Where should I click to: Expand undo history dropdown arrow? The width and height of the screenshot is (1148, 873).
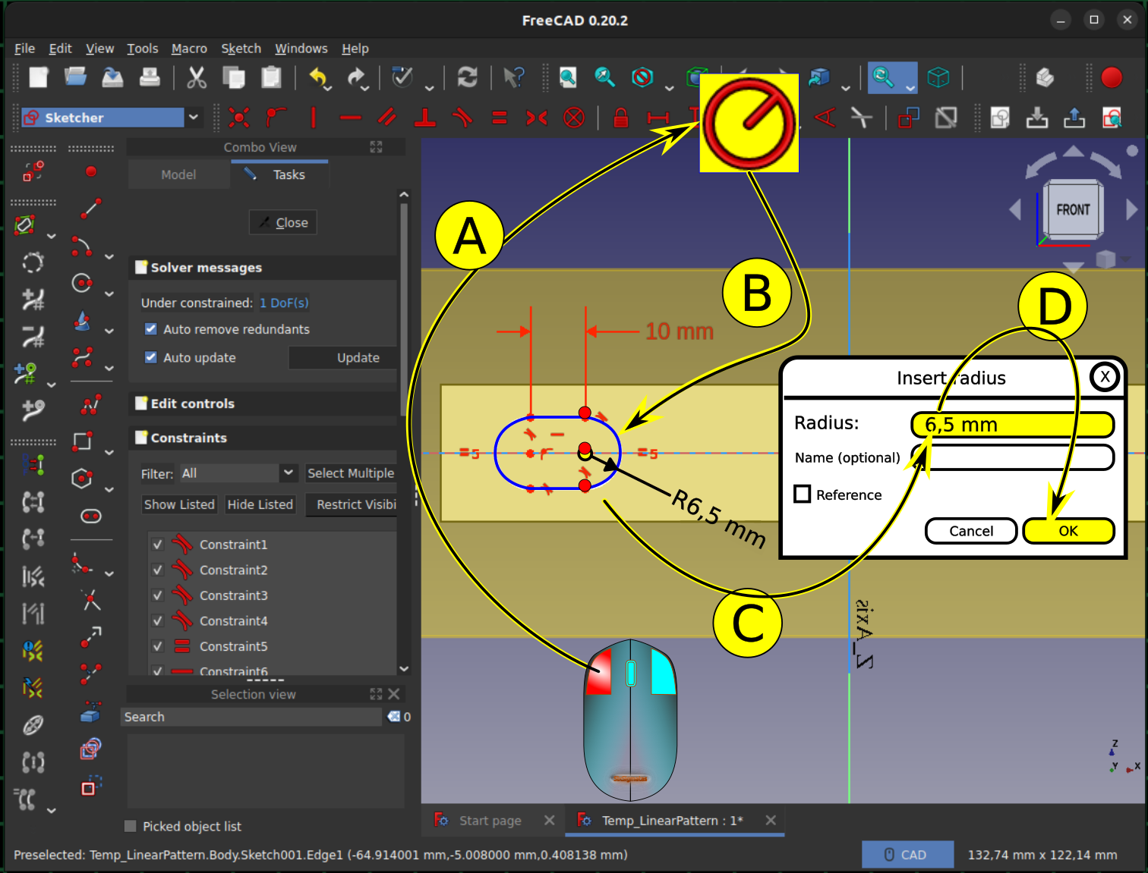[x=328, y=88]
